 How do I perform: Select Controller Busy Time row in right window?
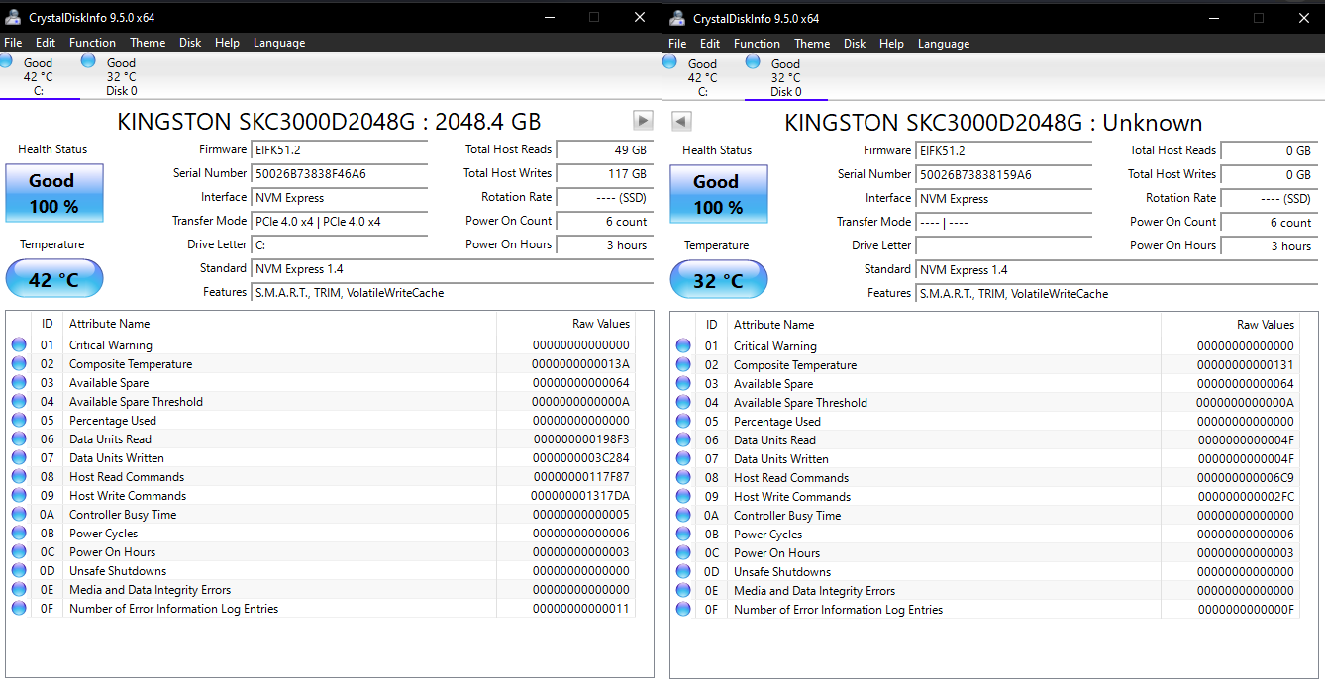(x=984, y=516)
